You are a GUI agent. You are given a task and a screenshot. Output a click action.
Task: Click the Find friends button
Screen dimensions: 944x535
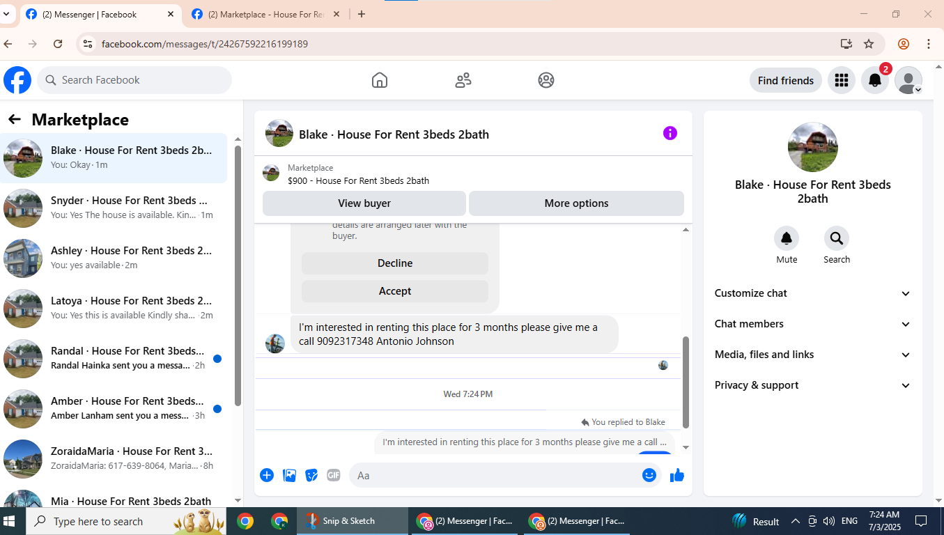(786, 80)
